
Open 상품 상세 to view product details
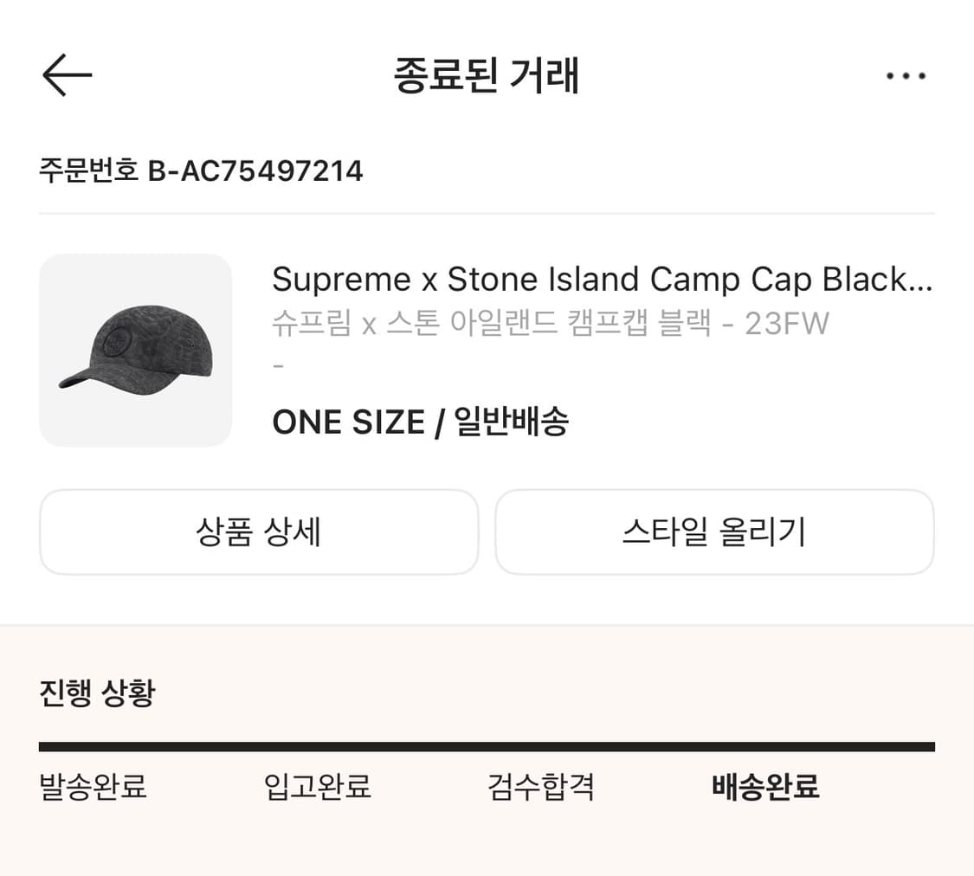258,532
